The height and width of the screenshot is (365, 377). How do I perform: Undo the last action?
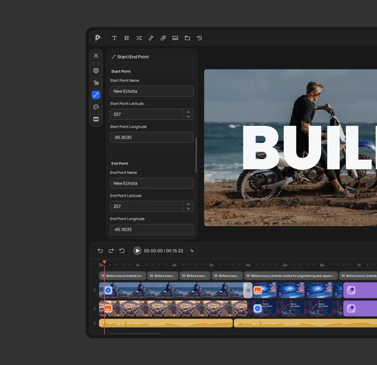(100, 251)
